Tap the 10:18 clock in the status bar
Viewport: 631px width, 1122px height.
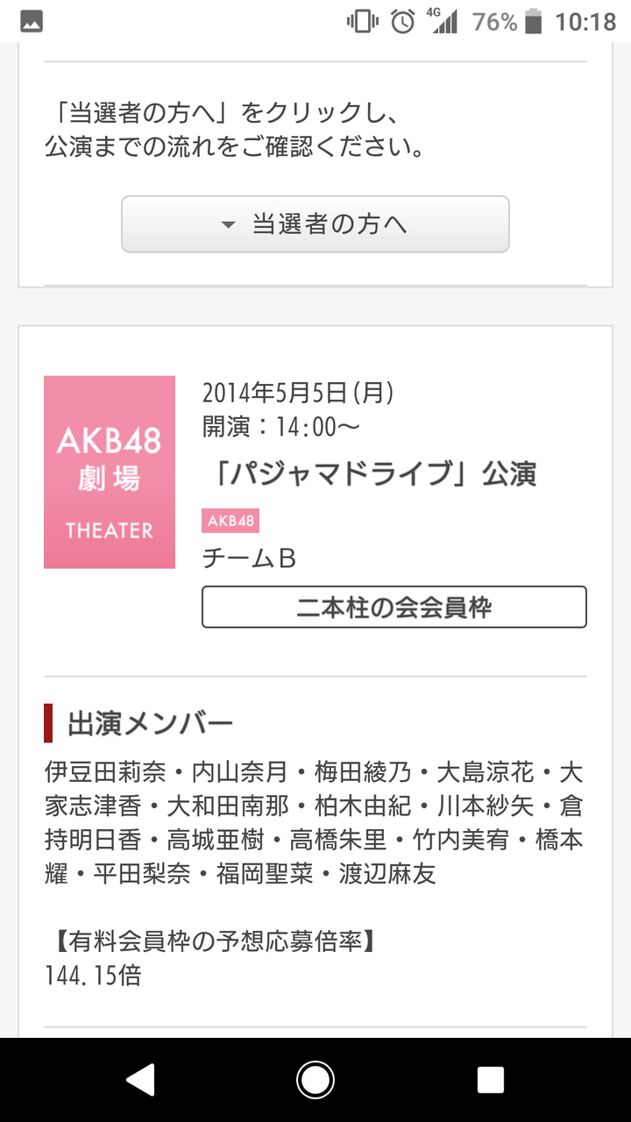click(585, 22)
